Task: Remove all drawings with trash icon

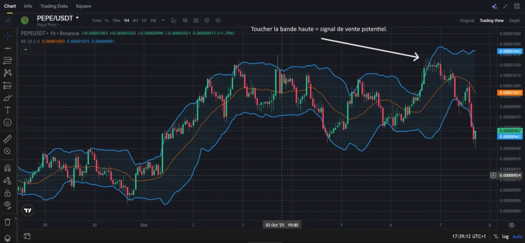Action: click(7, 221)
